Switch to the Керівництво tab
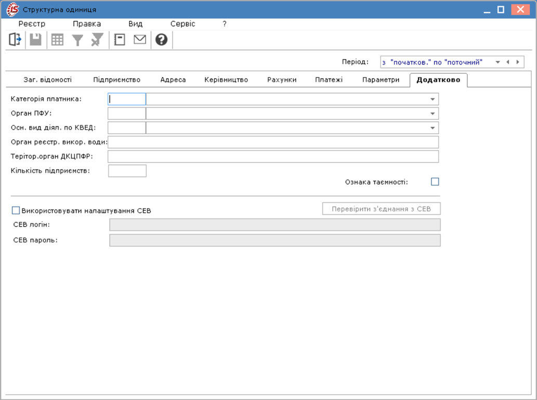This screenshot has width=537, height=400. [x=226, y=80]
